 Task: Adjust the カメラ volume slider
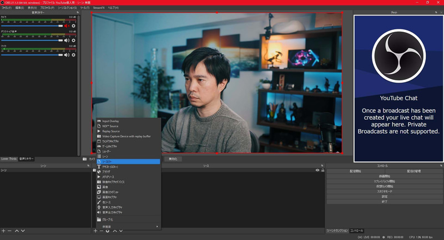pyautogui.click(x=32, y=25)
